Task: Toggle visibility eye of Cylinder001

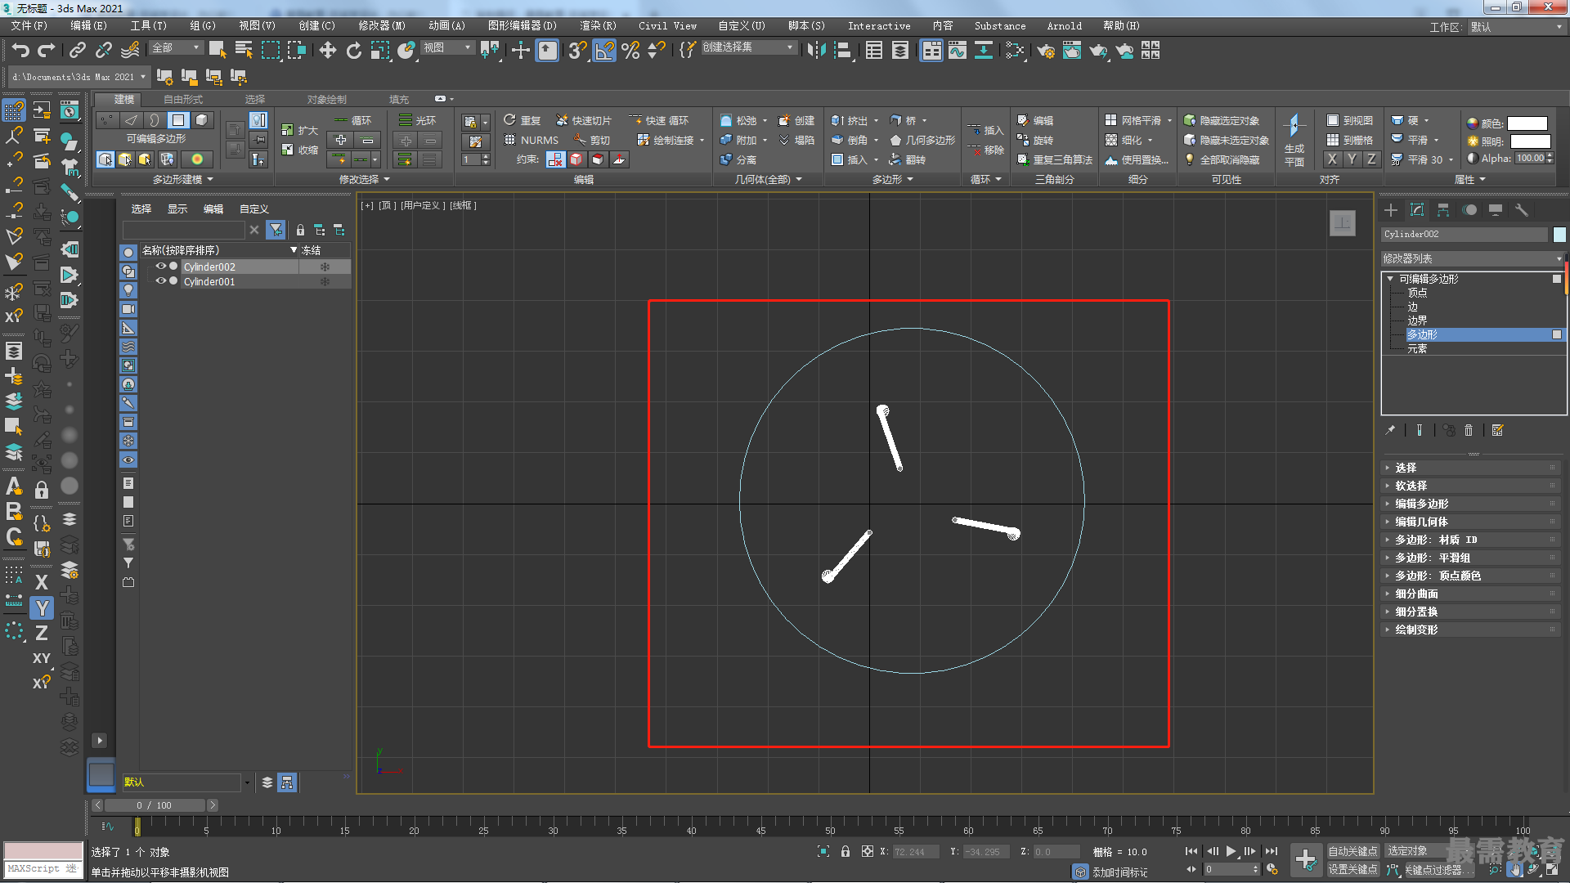Action: pyautogui.click(x=161, y=281)
